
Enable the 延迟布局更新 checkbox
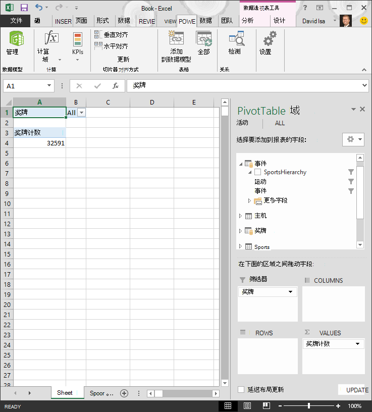[x=241, y=389]
